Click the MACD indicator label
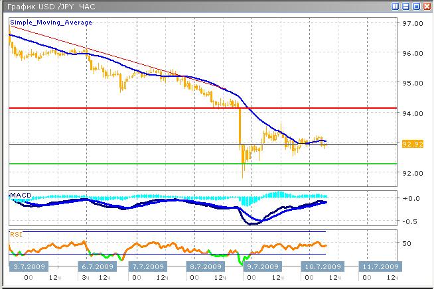 tap(19, 194)
